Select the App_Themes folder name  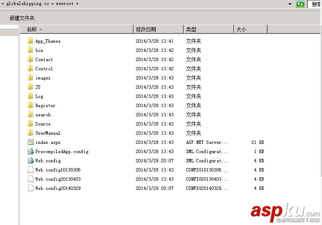coord(48,41)
